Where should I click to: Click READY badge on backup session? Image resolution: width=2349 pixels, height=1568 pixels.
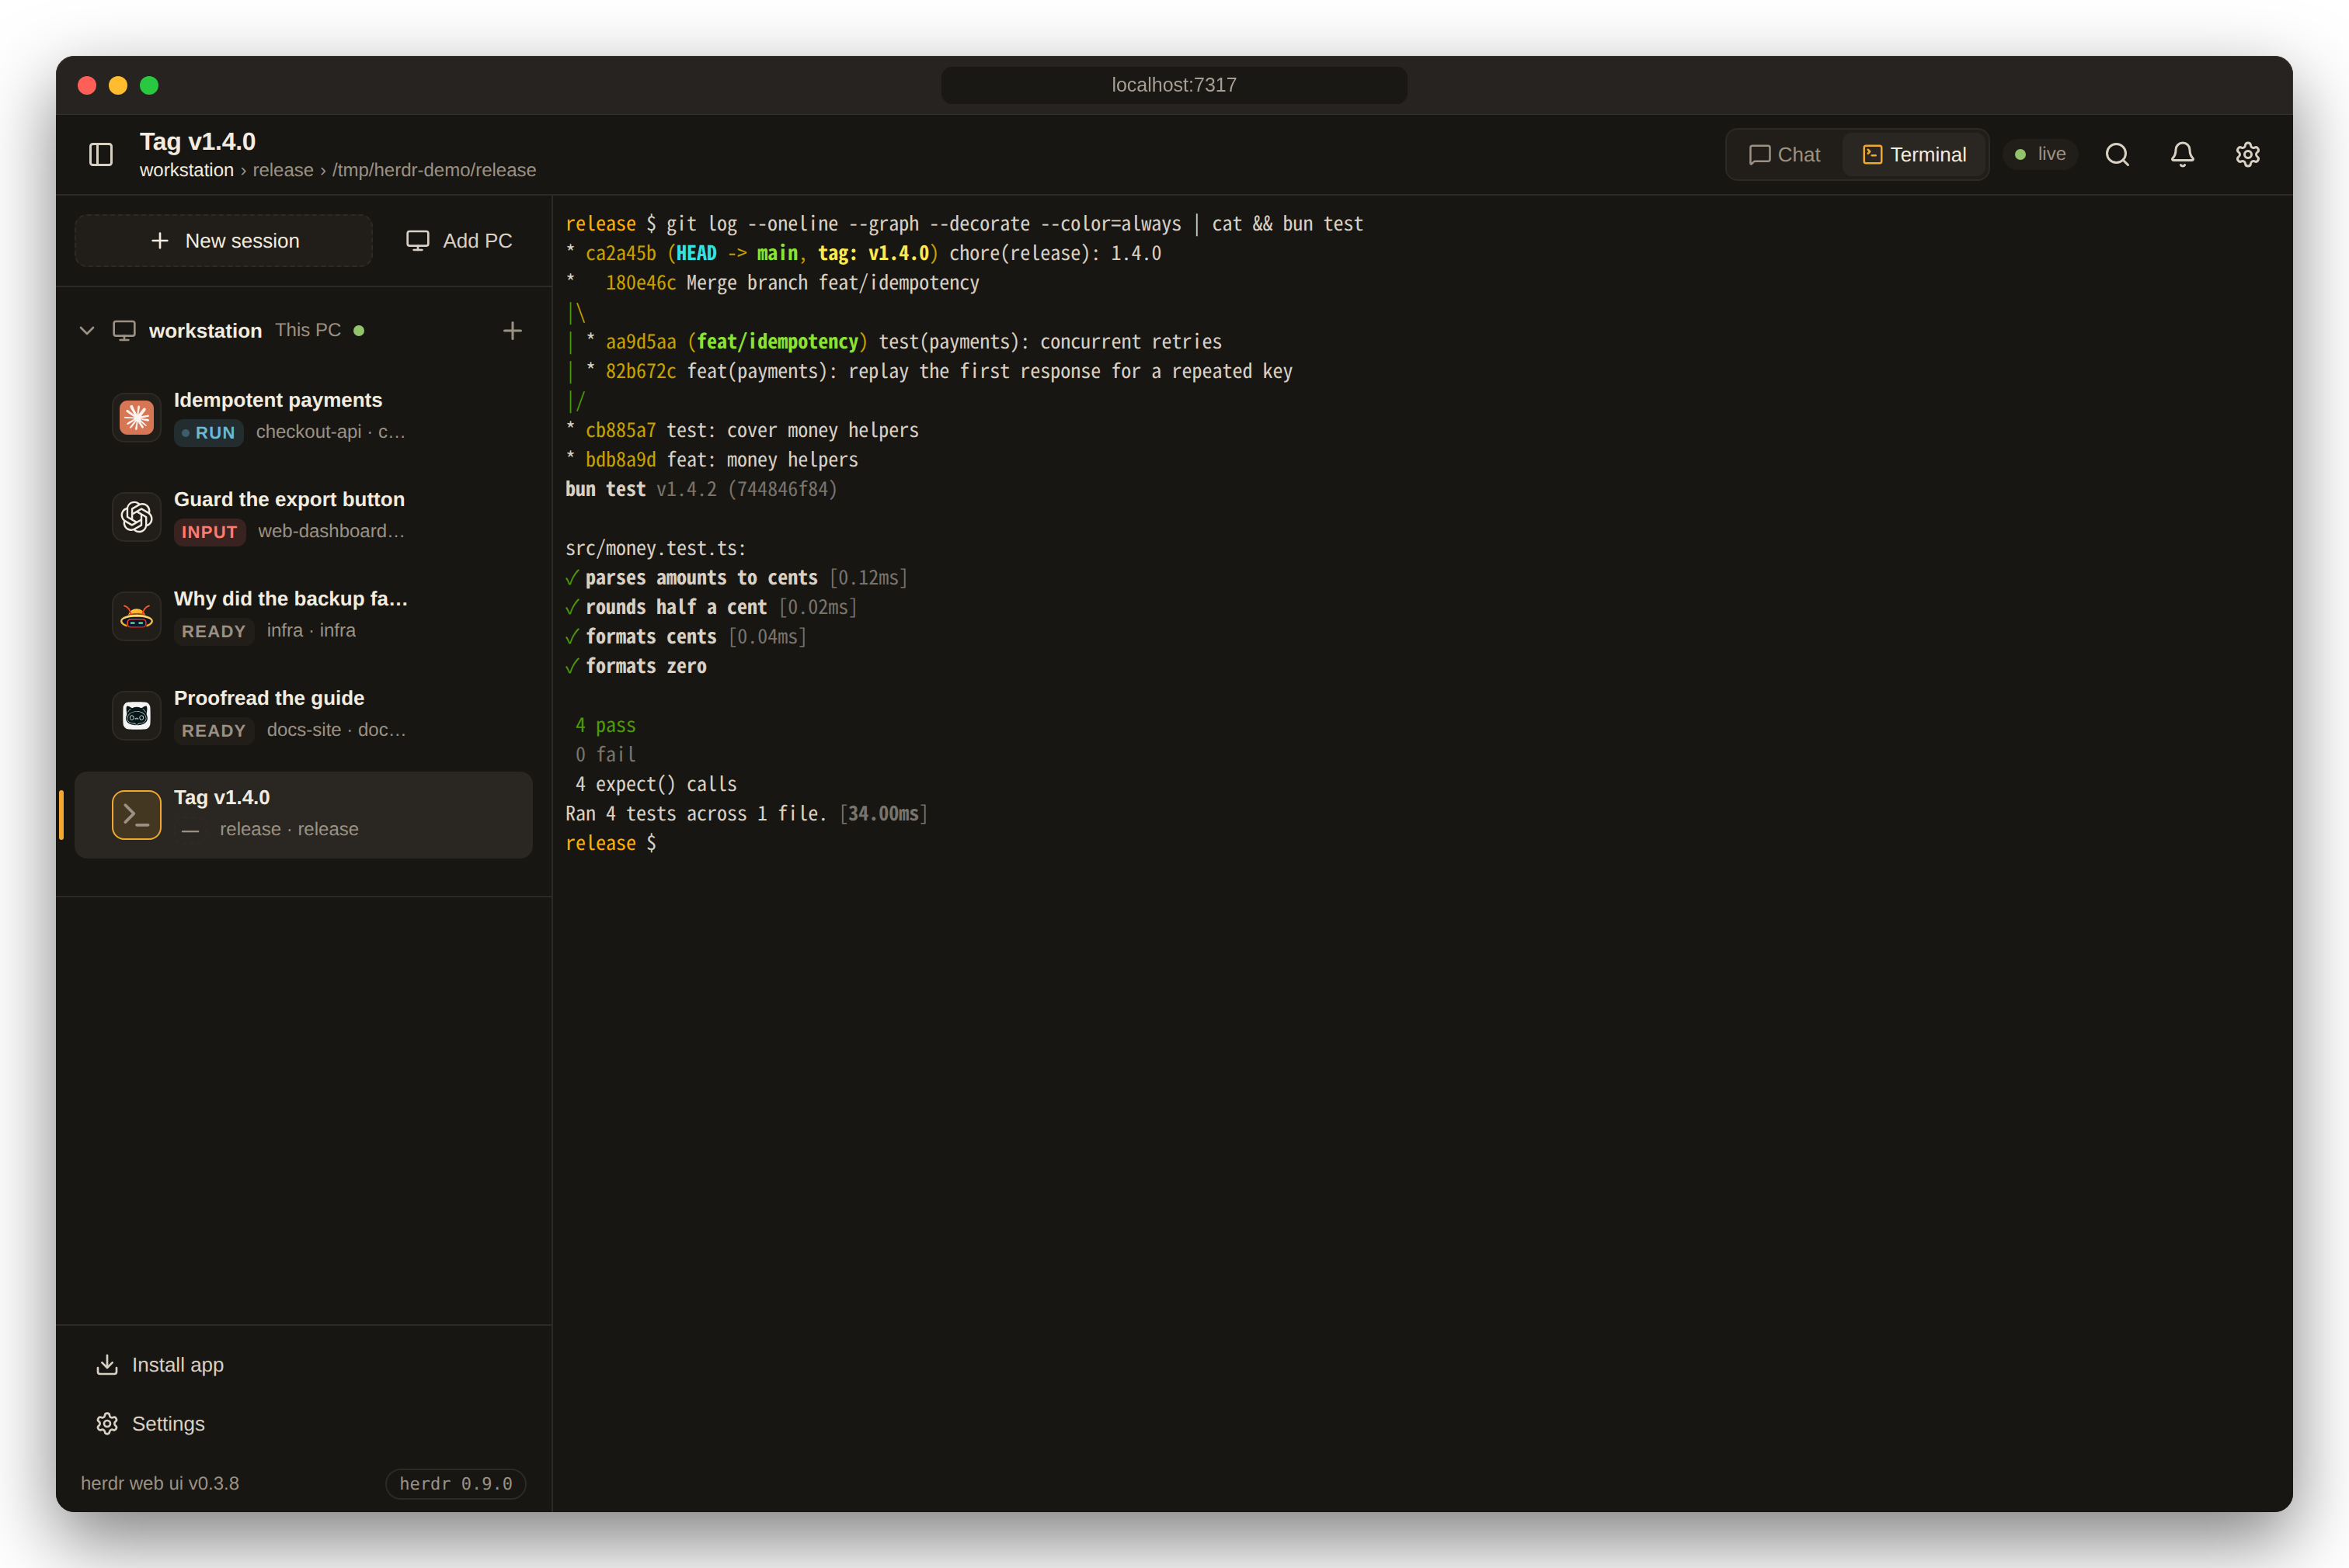(213, 631)
